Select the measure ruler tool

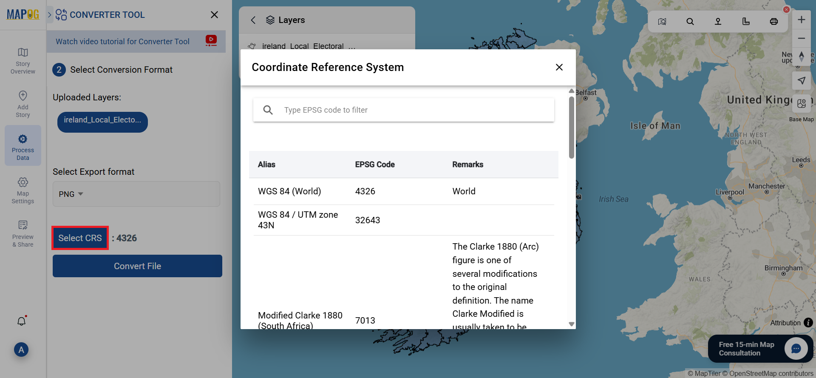746,21
